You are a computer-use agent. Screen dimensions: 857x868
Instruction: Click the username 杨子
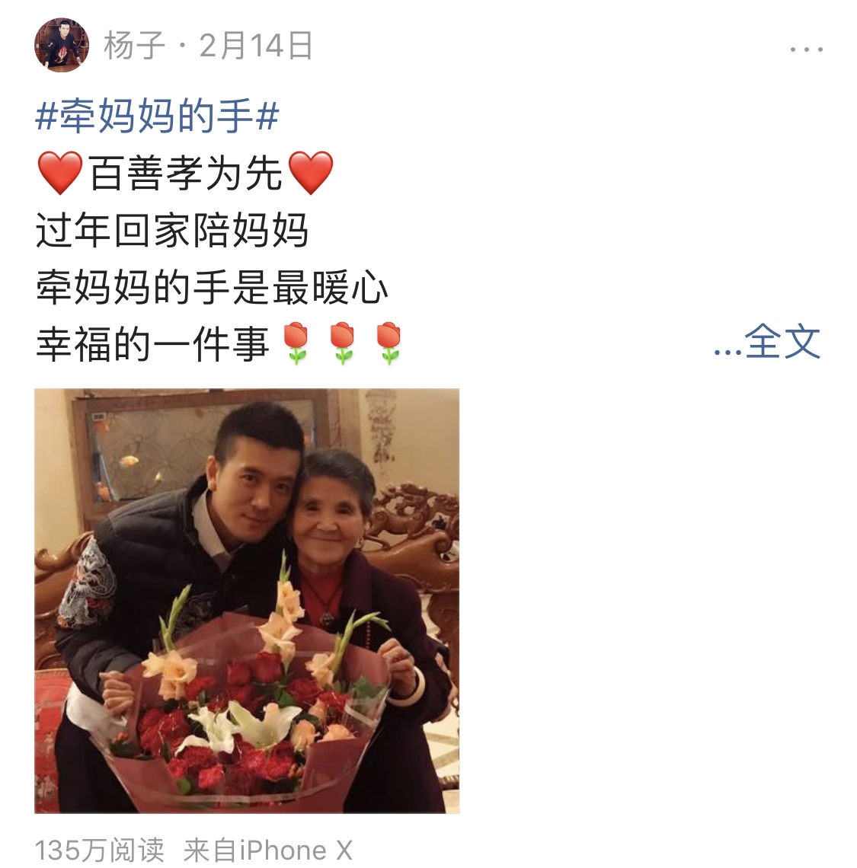click(135, 46)
